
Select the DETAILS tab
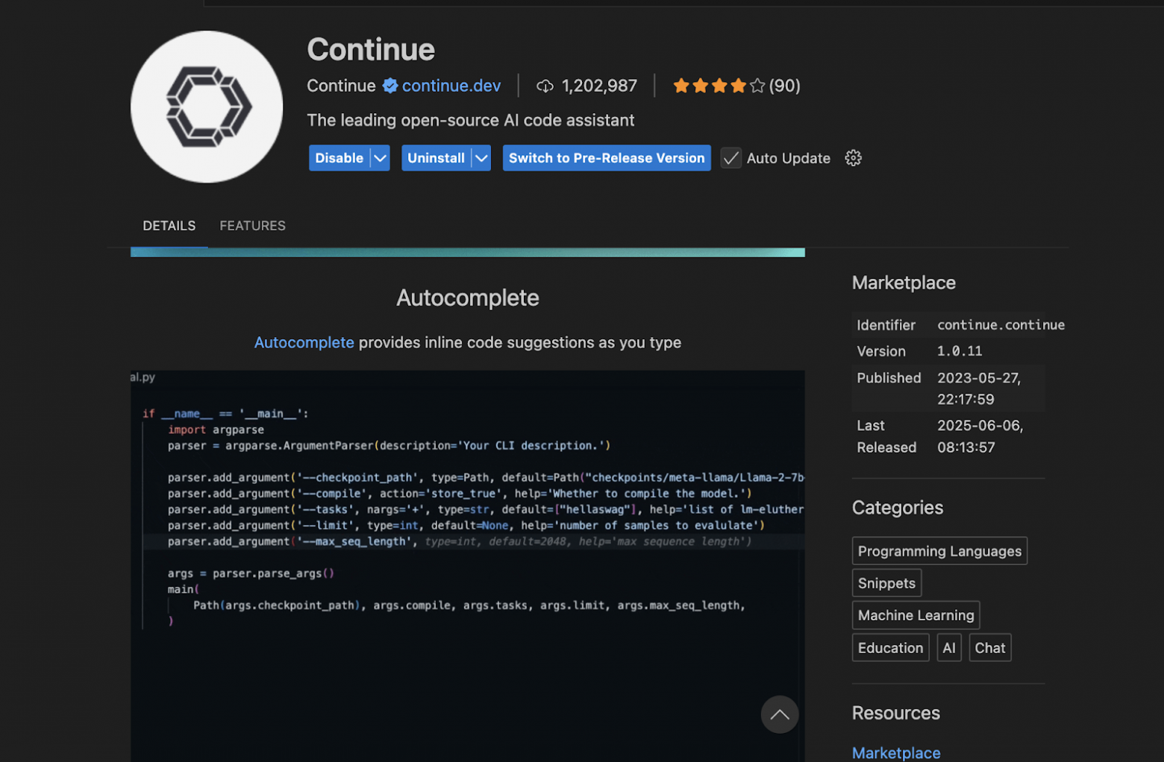point(169,226)
